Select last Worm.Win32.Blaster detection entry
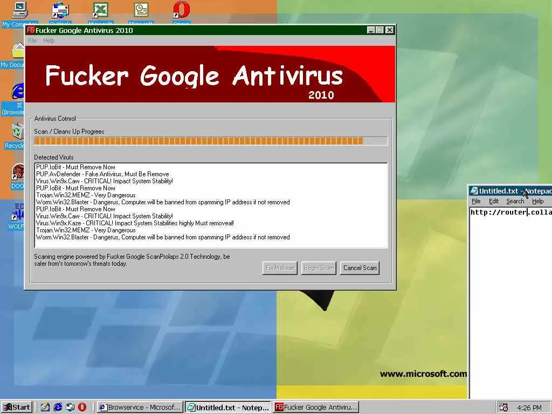Image resolution: width=552 pixels, height=414 pixels. pyautogui.click(x=163, y=237)
